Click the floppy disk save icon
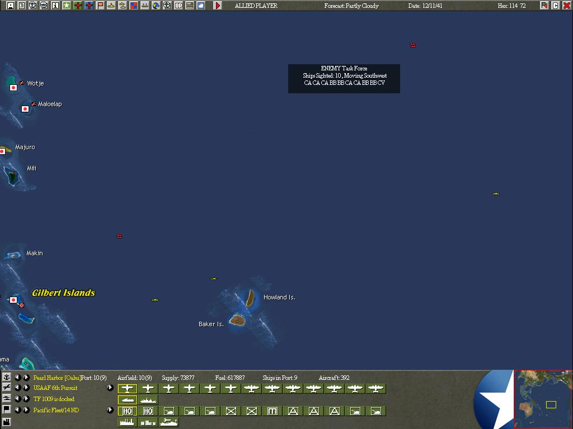 coord(11,6)
